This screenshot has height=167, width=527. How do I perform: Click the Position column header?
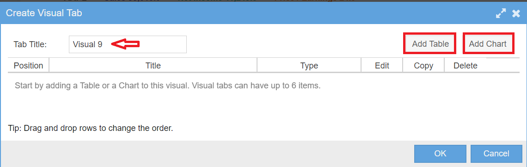28,66
